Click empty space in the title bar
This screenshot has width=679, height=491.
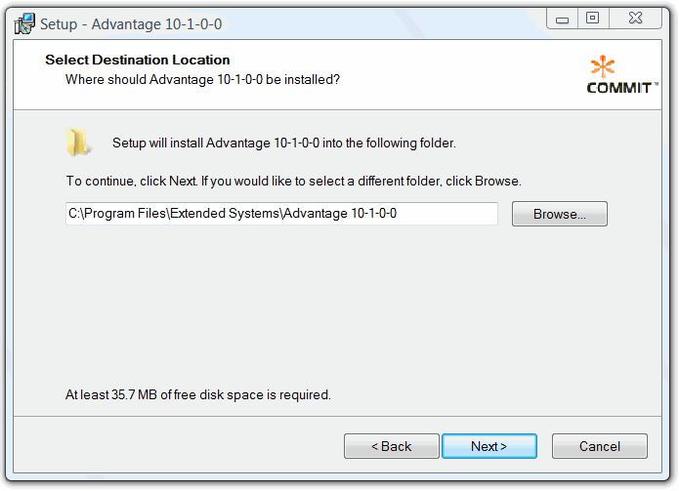tap(391, 21)
